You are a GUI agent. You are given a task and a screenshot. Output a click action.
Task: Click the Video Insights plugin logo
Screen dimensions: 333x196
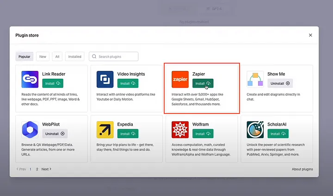coord(105,79)
